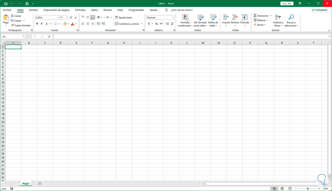Click the save icon in quick access toolbar
332x191 pixels.
(6, 4)
